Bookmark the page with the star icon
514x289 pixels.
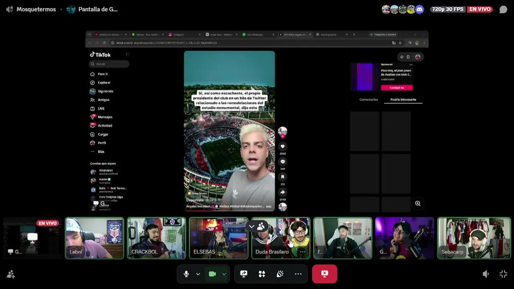(x=400, y=43)
